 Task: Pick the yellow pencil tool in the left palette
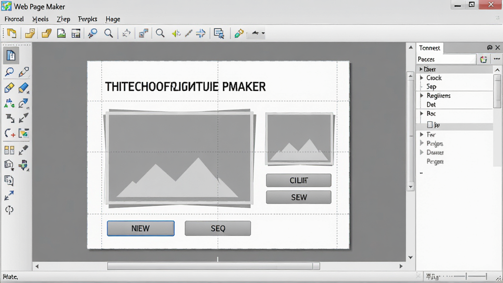tap(9, 87)
